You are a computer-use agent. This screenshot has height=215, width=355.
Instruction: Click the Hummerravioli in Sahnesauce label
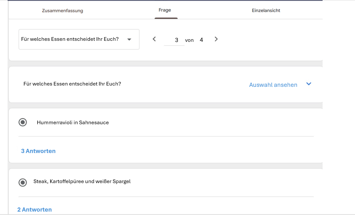pyautogui.click(x=73, y=122)
